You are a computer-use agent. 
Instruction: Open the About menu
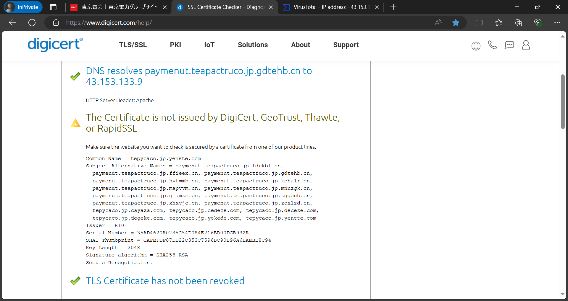coord(301,45)
